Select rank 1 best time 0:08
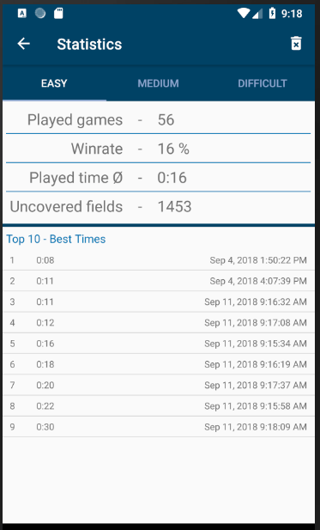 [159, 260]
